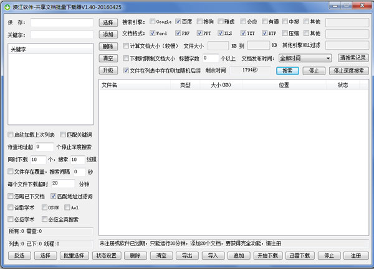Click the 选择 button beside save path

coord(108,22)
